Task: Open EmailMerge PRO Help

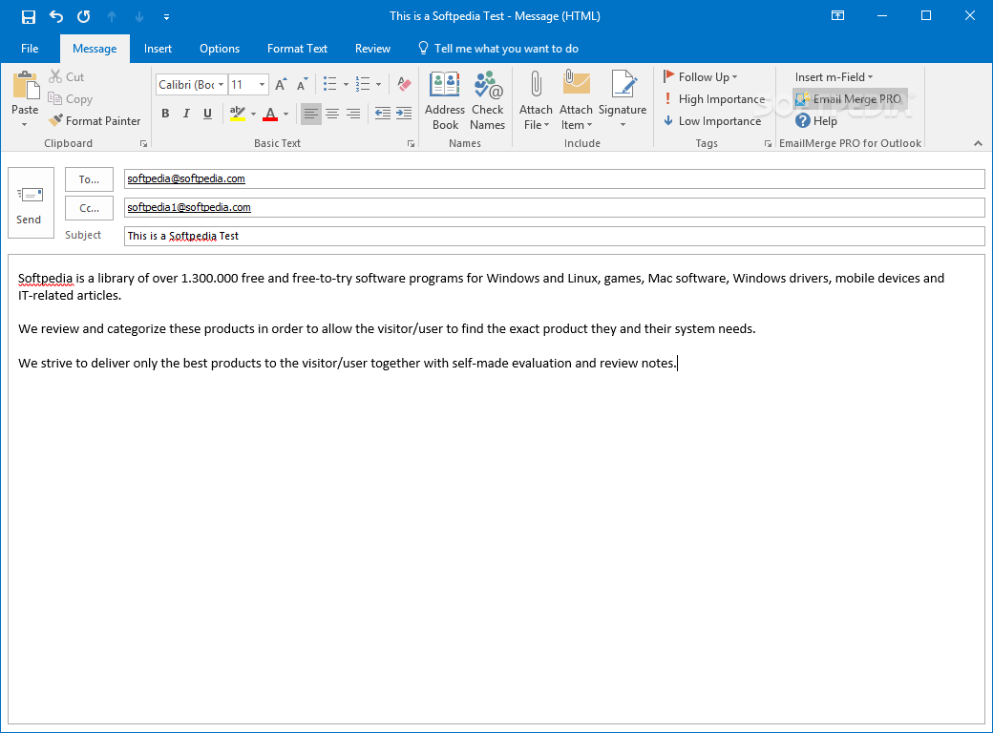Action: (x=816, y=120)
